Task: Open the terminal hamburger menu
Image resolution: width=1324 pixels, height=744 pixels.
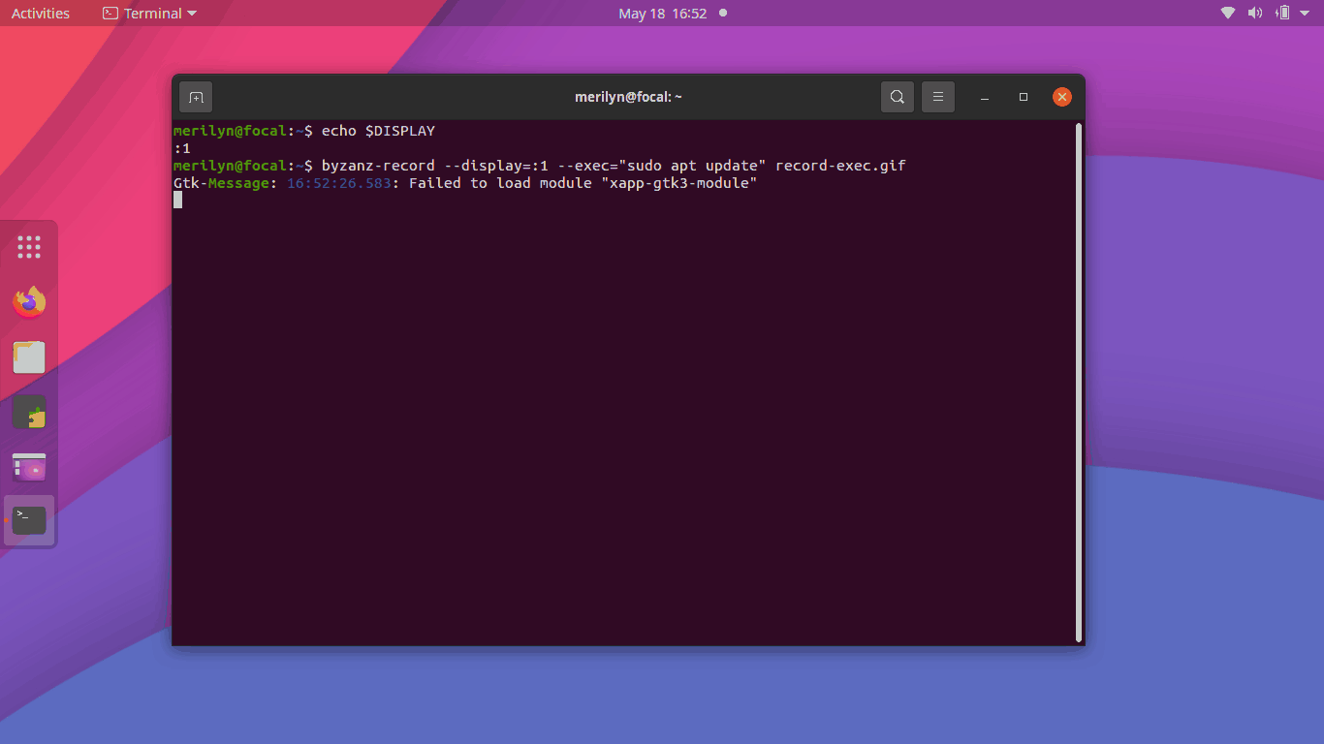Action: (x=937, y=96)
